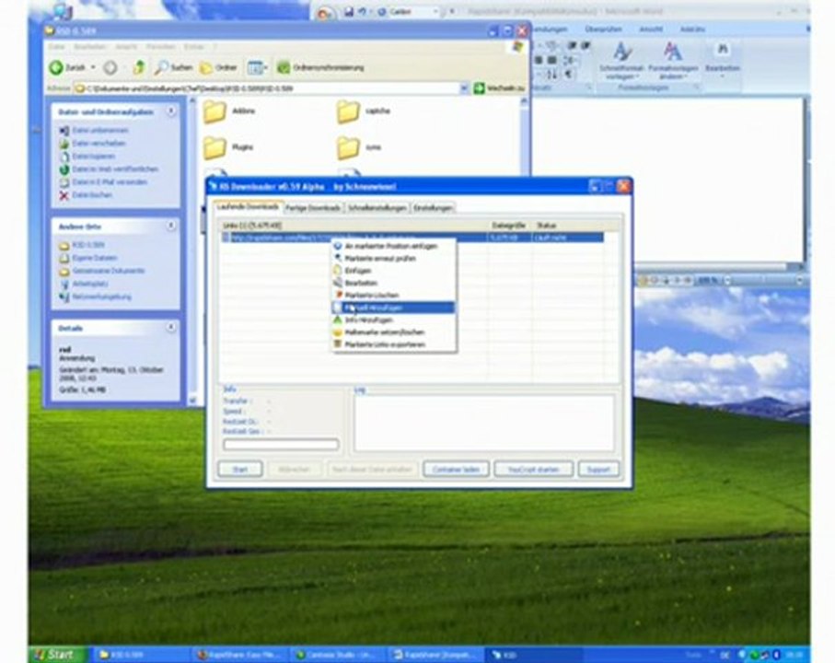
Task: Open Suchen search in the Explorer toolbar
Action: point(174,67)
